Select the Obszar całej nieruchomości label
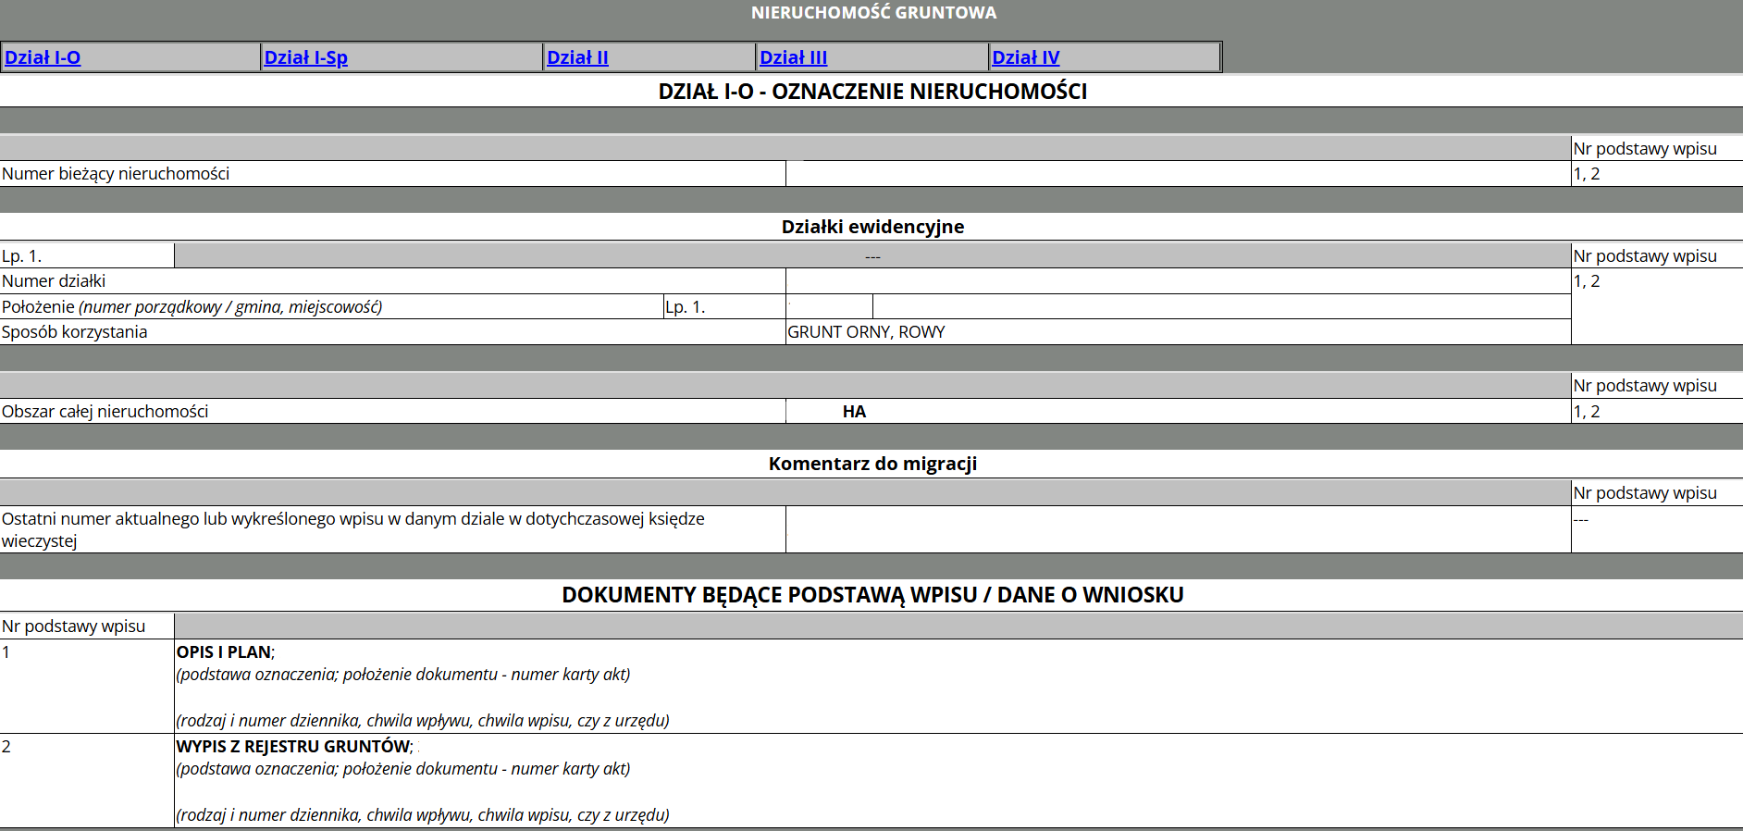The width and height of the screenshot is (1743, 831). coord(105,412)
